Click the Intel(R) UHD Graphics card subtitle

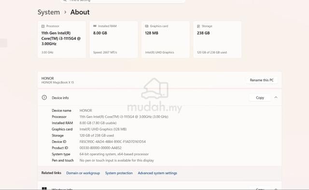tap(160, 52)
